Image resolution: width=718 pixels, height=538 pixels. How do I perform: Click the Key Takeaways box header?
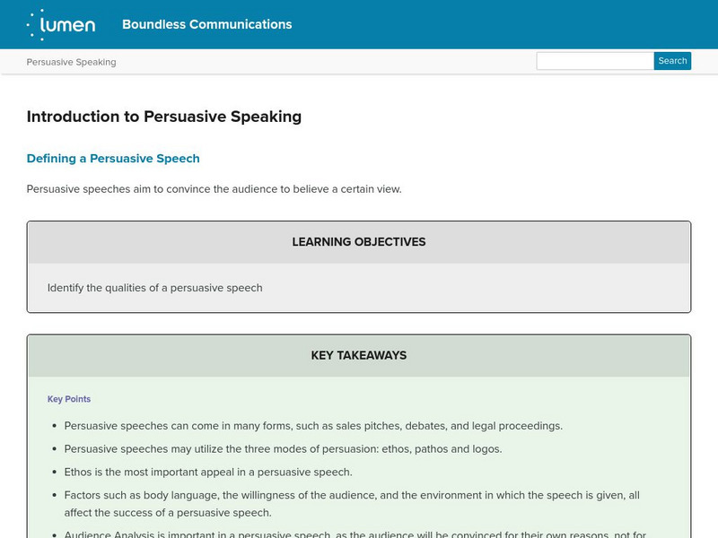click(x=359, y=355)
